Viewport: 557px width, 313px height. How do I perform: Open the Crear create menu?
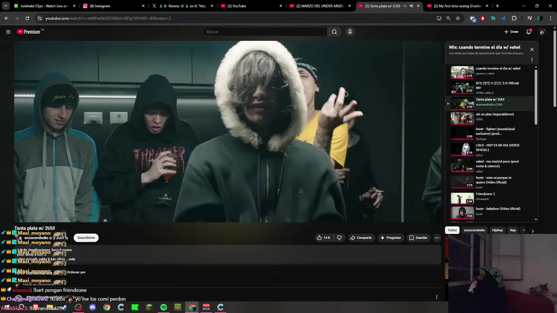click(511, 32)
